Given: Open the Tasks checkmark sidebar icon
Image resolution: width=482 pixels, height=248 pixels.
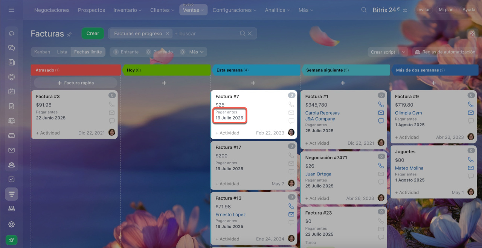Looking at the screenshot, I should coord(11,179).
